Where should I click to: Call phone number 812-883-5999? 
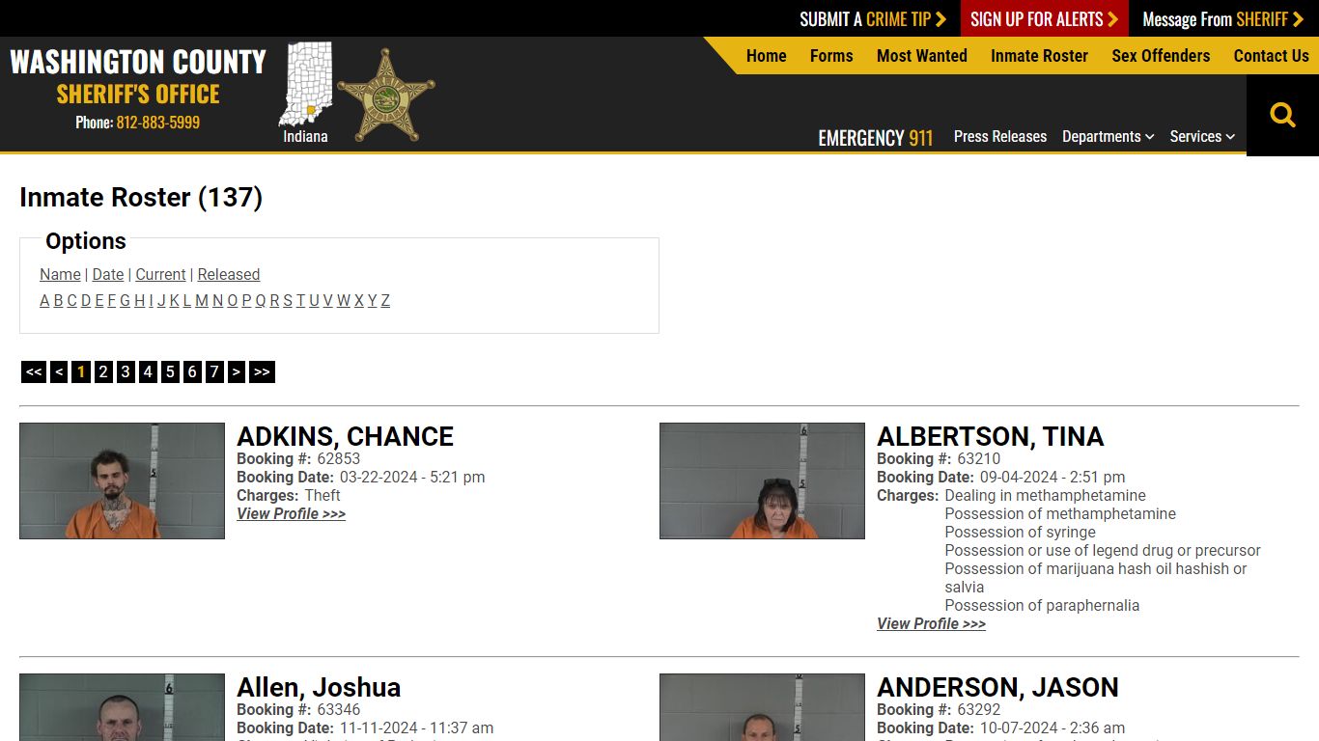point(158,123)
